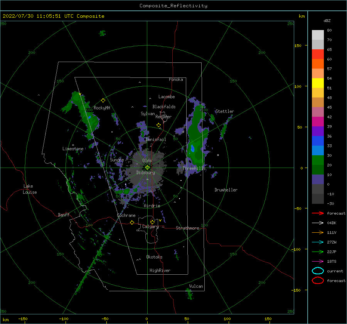Click the yellow diamond marker near RockyMH
The width and height of the screenshot is (347, 324).
tap(103, 101)
